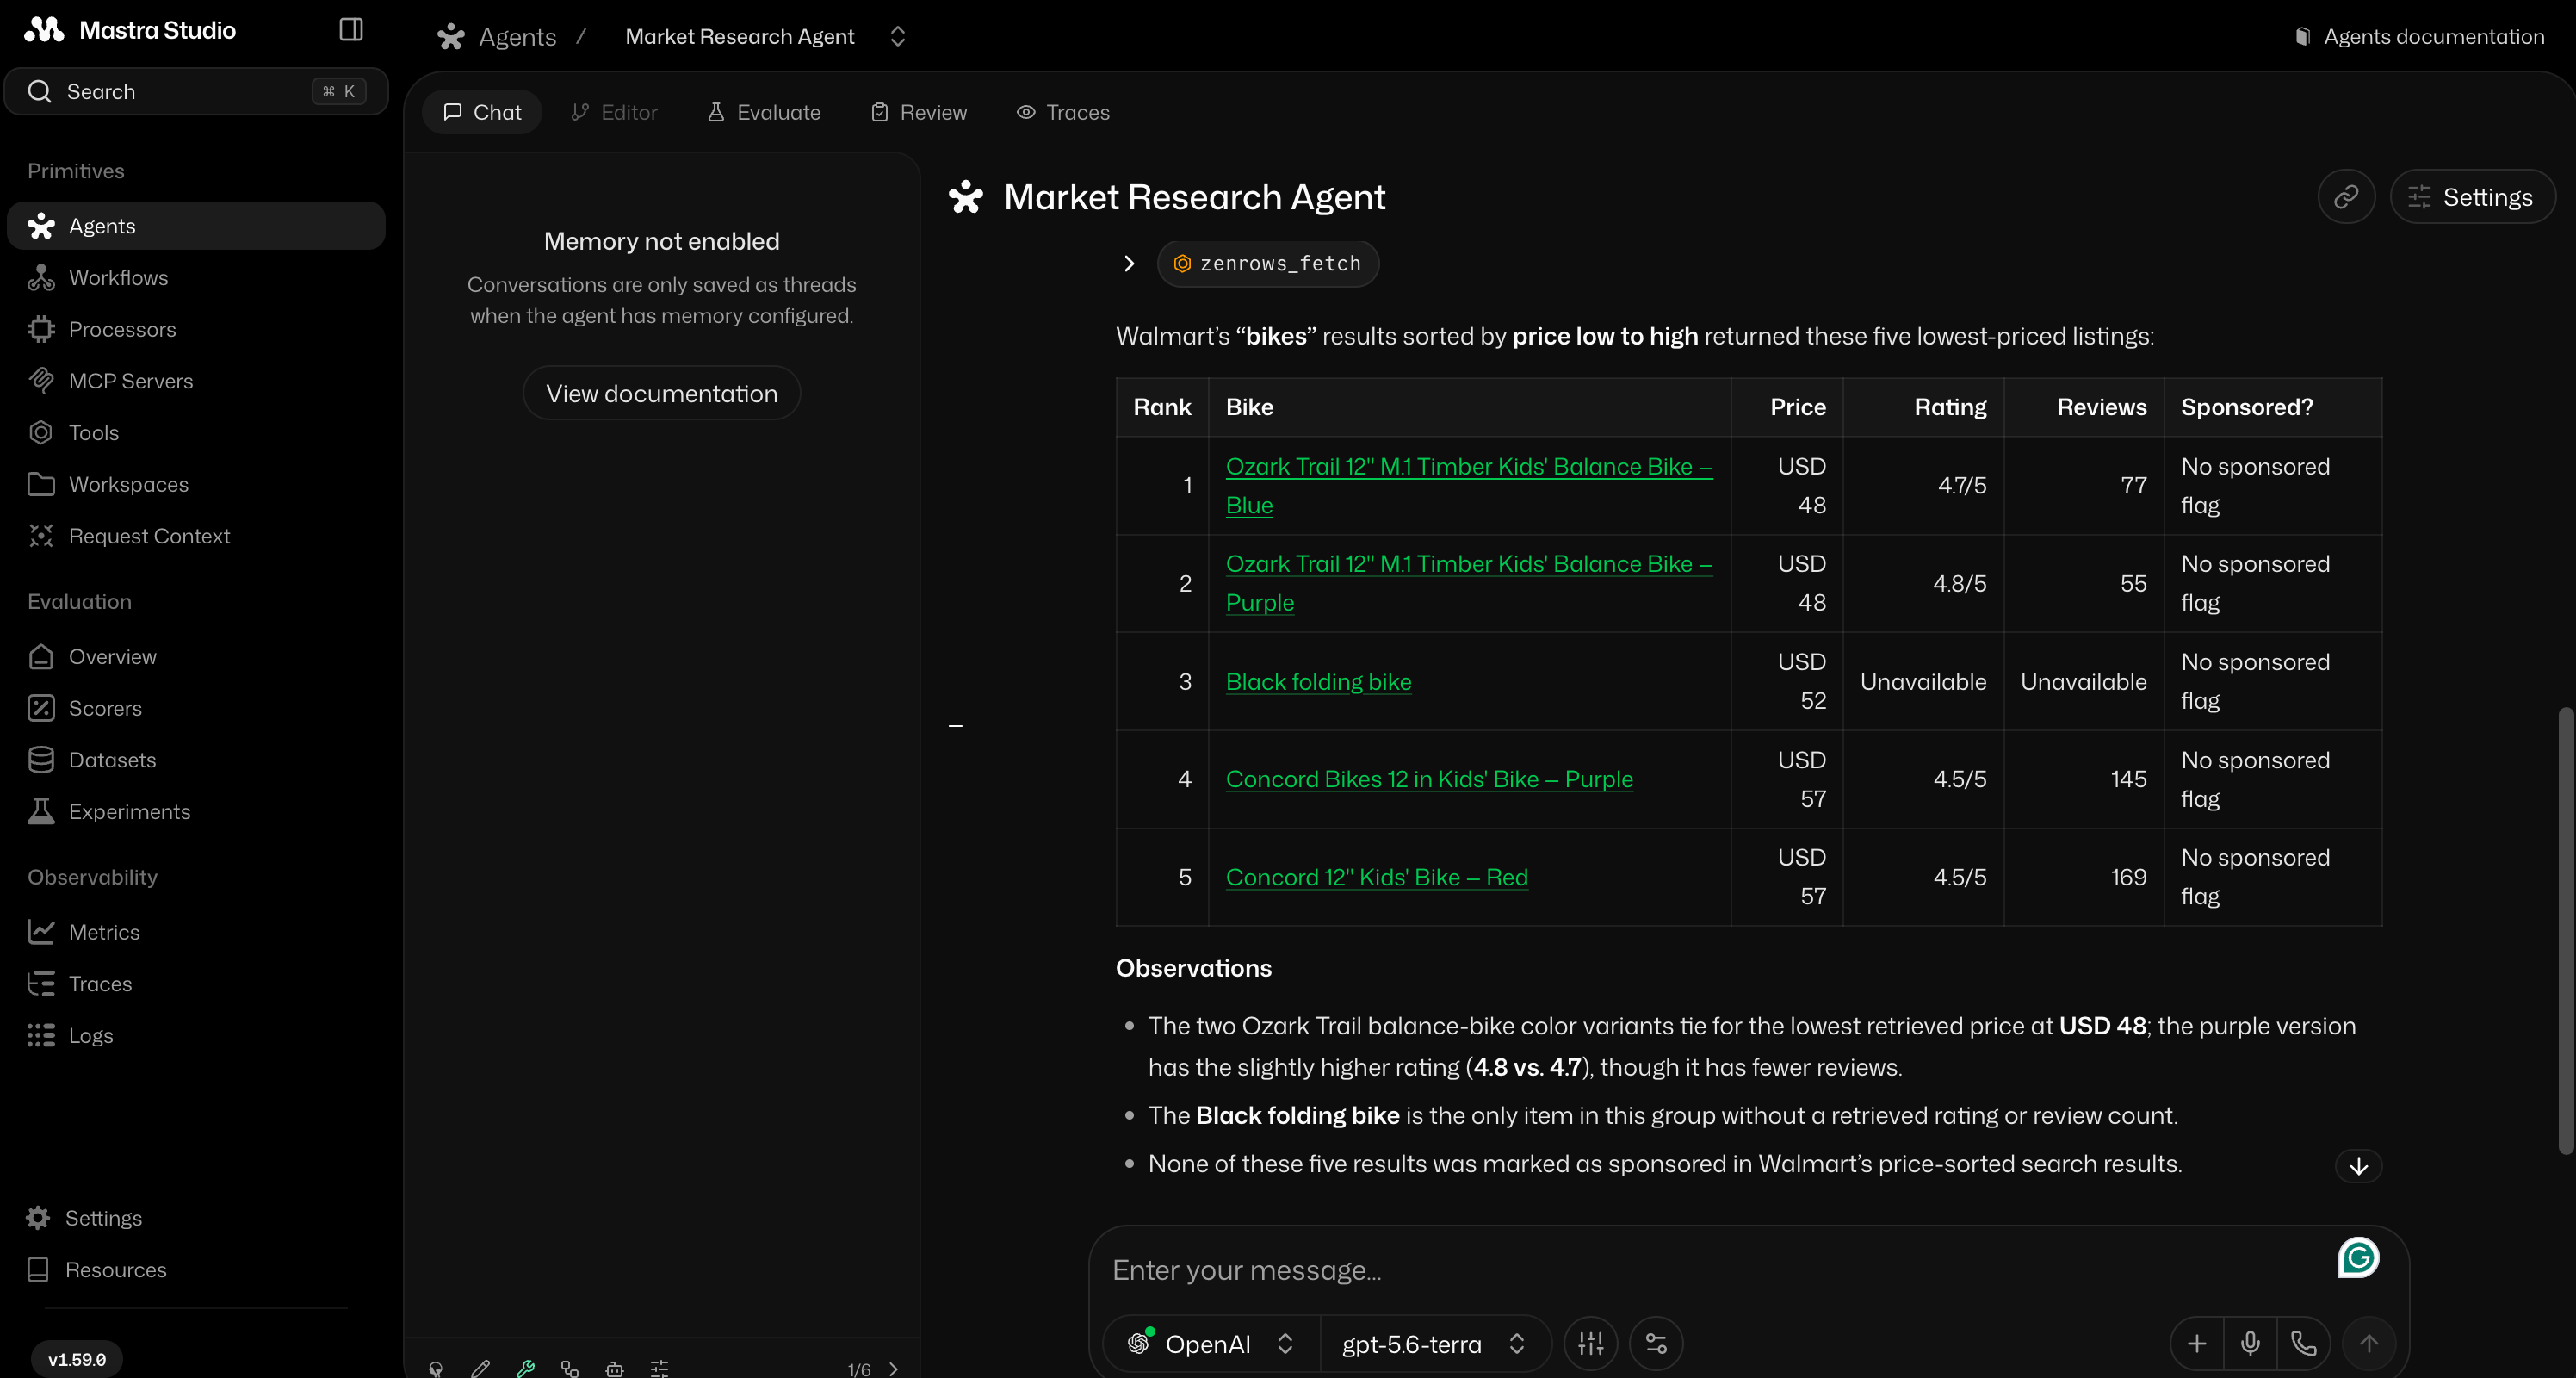The image size is (2576, 1378).
Task: Open Request Context in the sidebar
Action: [196, 536]
